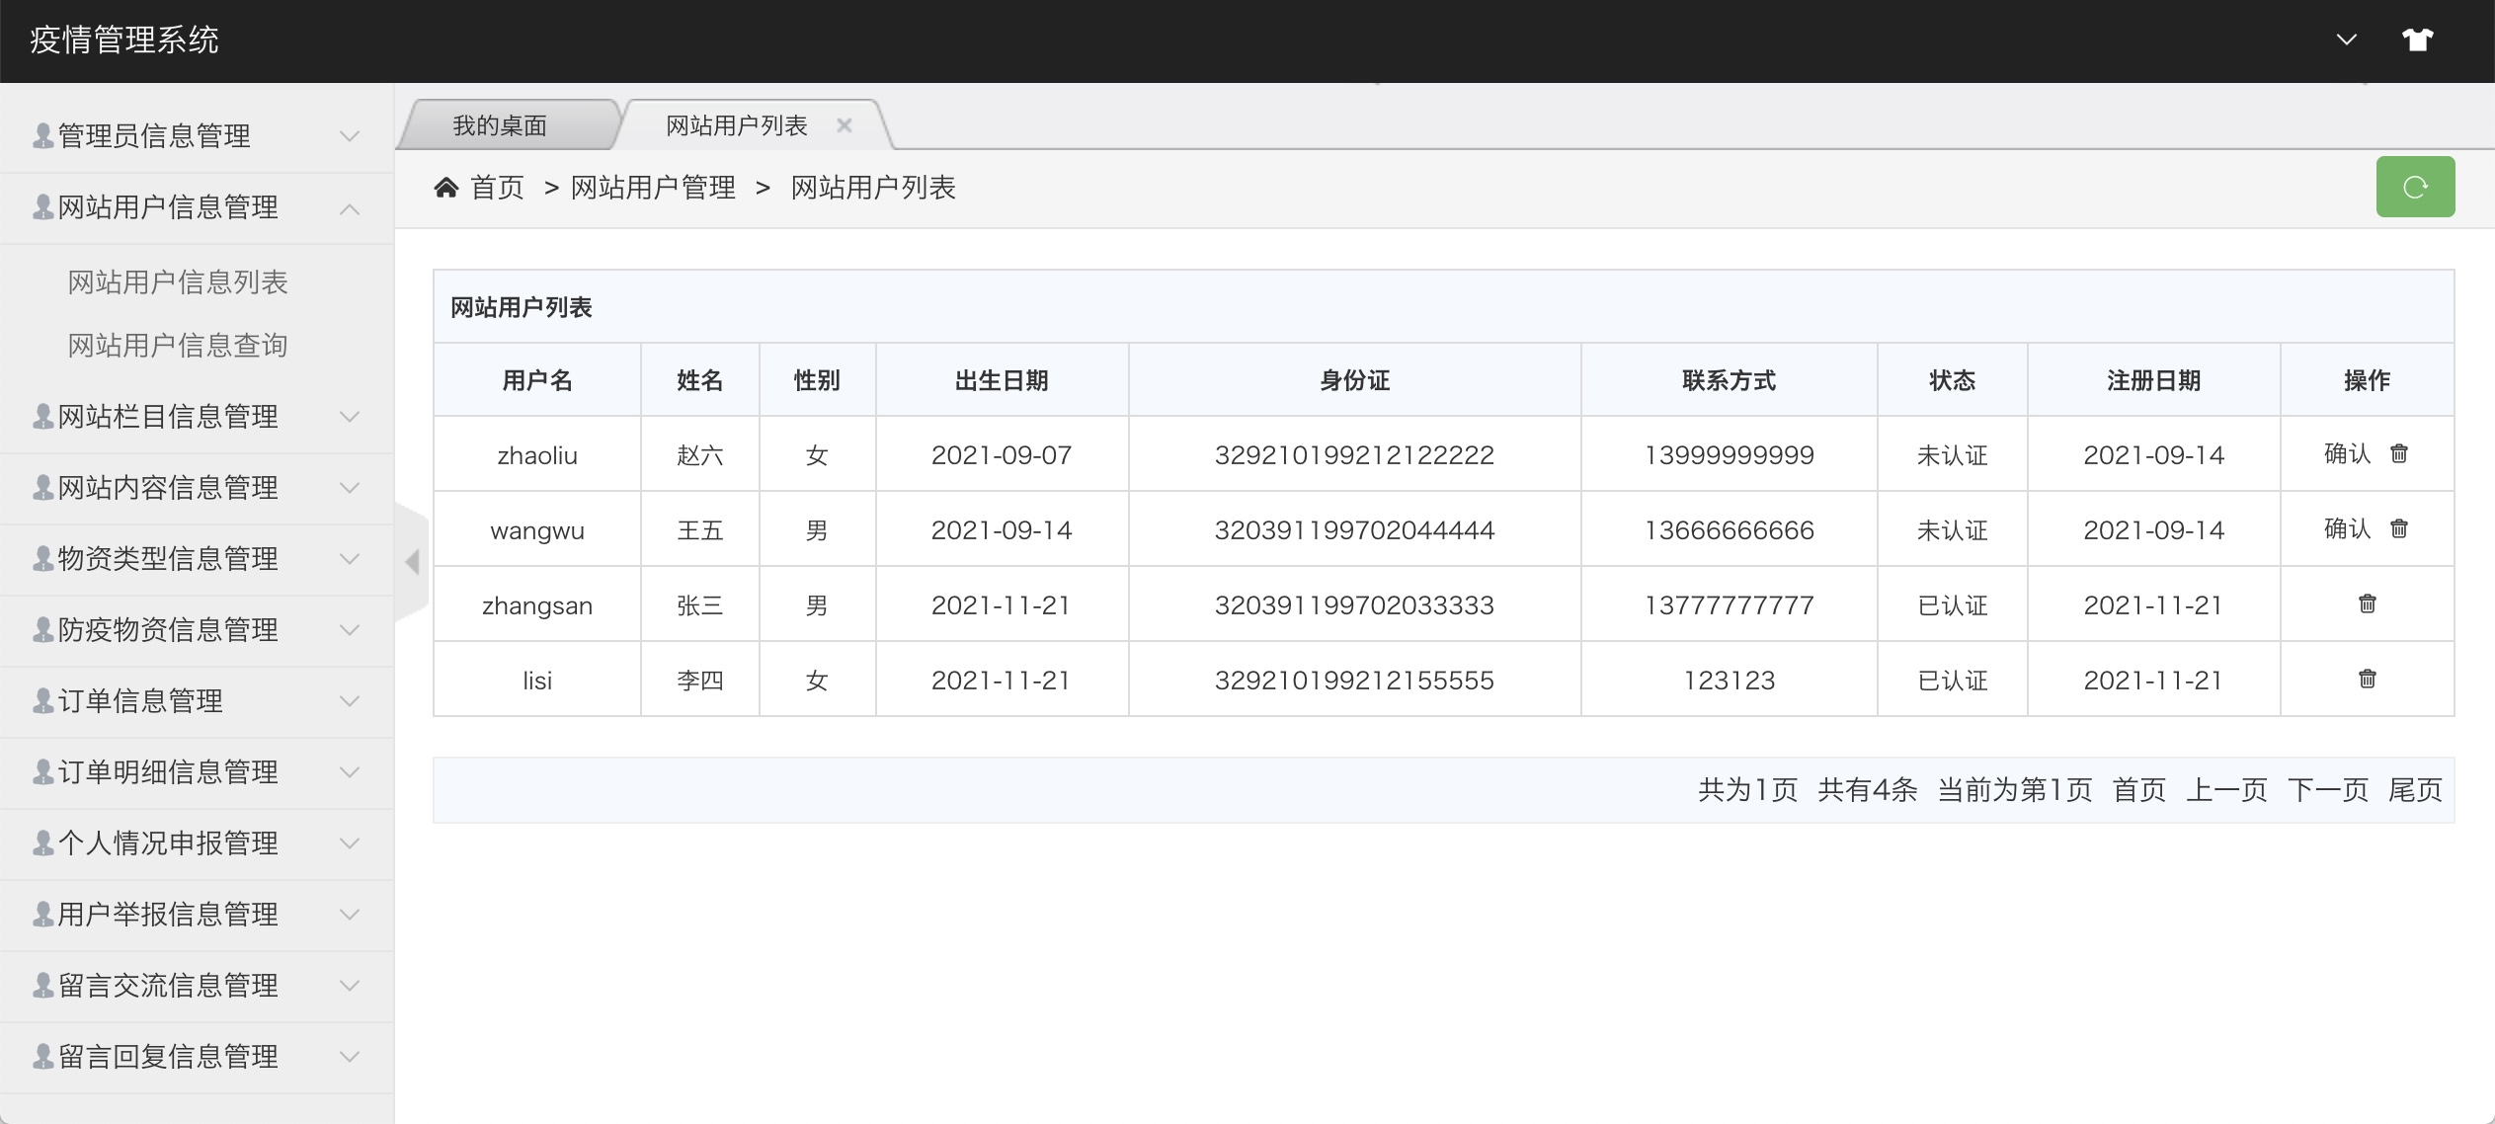Confirm the wangwu user with 确认
Viewport: 2495px width, 1124px height.
[2347, 528]
